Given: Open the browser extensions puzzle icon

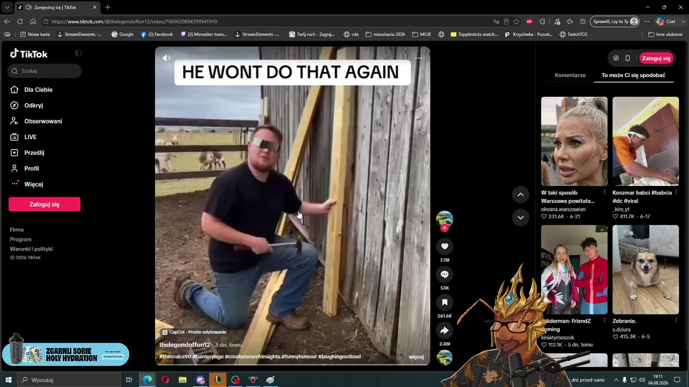Looking at the screenshot, I should (x=543, y=21).
